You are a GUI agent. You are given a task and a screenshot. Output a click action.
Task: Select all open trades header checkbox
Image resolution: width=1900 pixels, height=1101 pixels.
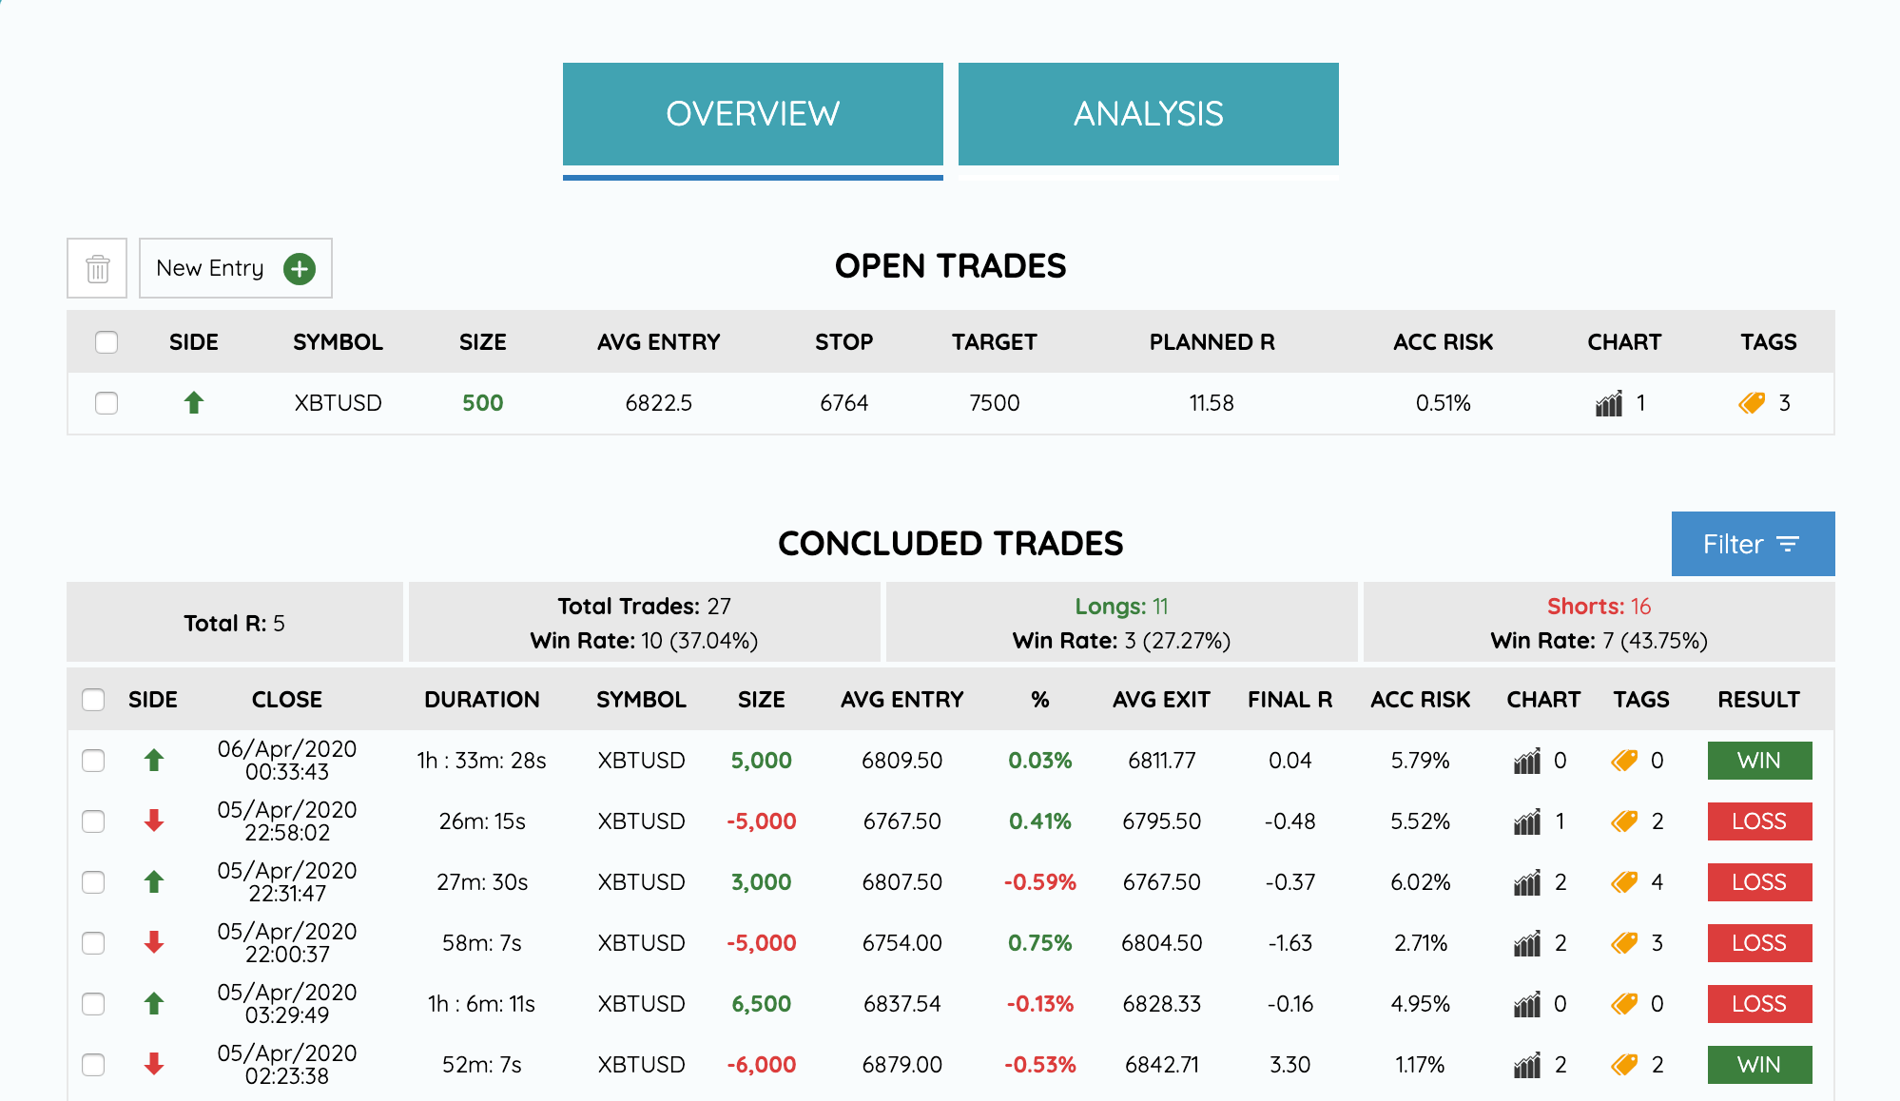tap(107, 342)
